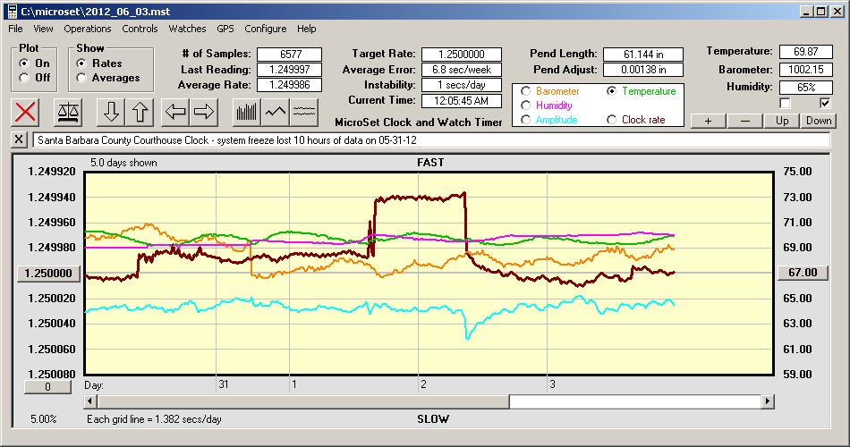Viewport: 850px width, 447px height.
Task: Click the down arrow toolbar icon
Action: pyautogui.click(x=111, y=112)
